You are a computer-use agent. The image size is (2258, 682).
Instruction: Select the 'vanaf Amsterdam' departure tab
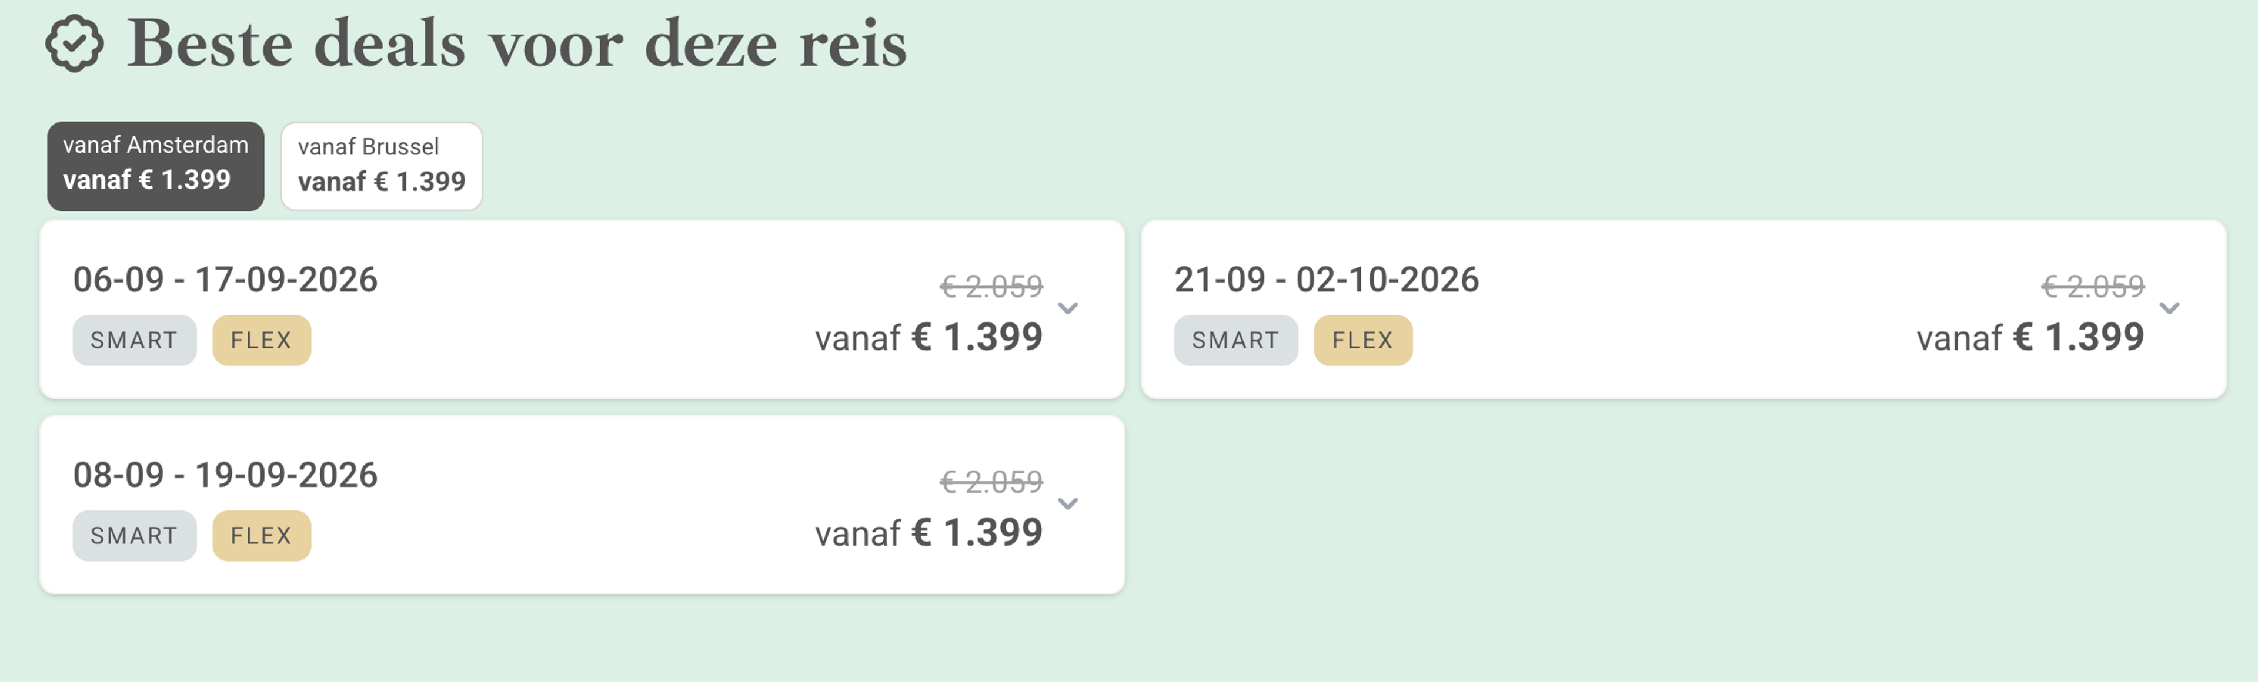(155, 166)
